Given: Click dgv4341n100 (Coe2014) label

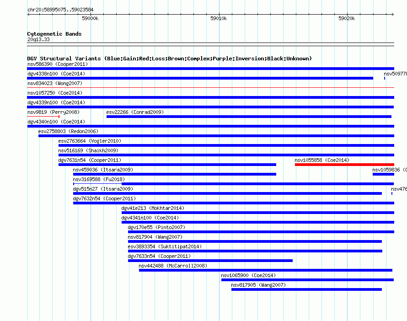Looking at the screenshot, I should click(x=150, y=218).
